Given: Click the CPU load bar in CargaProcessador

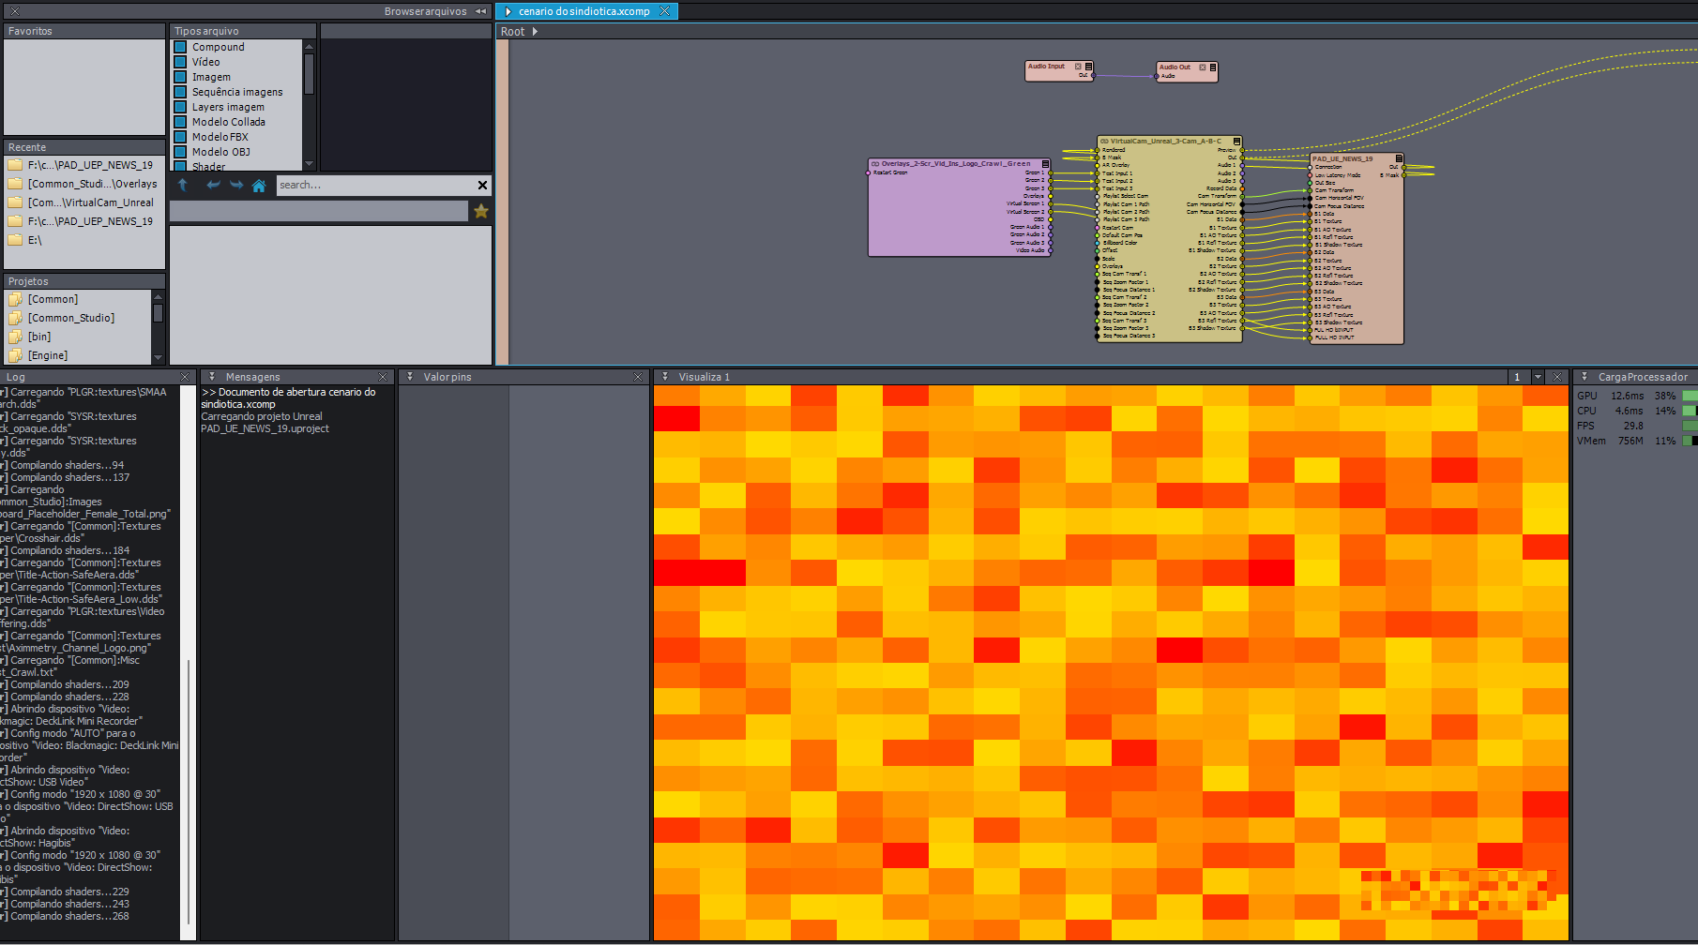Looking at the screenshot, I should [1690, 411].
